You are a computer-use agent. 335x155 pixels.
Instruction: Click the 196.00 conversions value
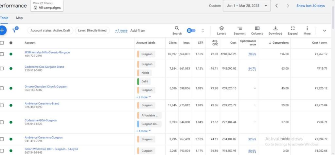[284, 54]
